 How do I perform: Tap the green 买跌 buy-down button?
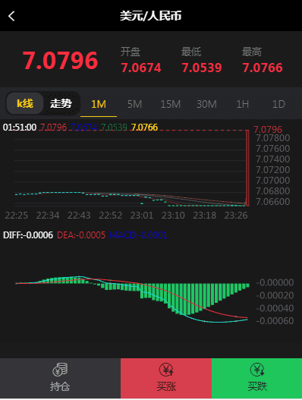pos(257,378)
